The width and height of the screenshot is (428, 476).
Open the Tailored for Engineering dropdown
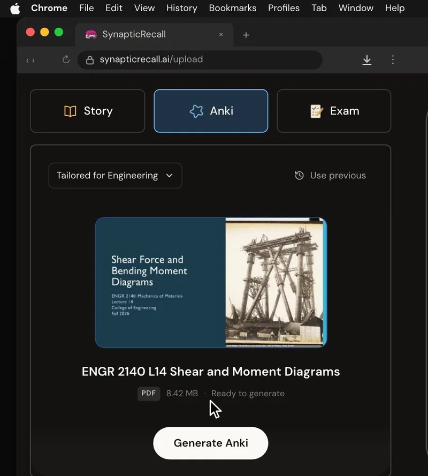tap(115, 176)
